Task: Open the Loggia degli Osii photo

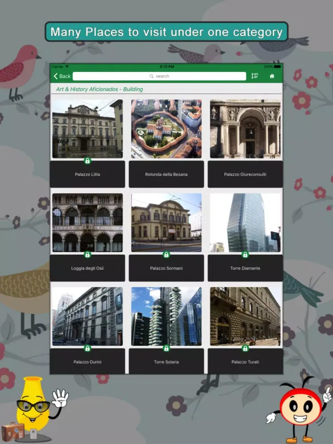Action: 87,222
